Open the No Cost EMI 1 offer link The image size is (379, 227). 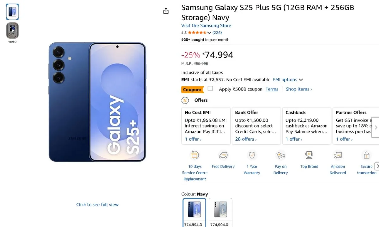(x=193, y=139)
